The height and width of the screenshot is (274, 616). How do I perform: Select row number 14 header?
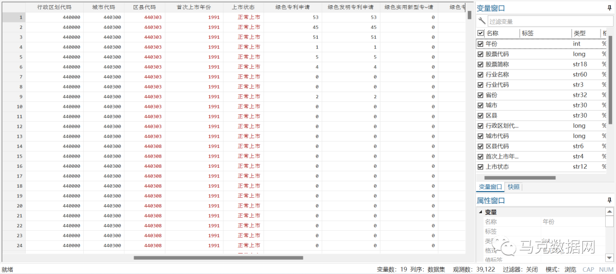click(13, 146)
